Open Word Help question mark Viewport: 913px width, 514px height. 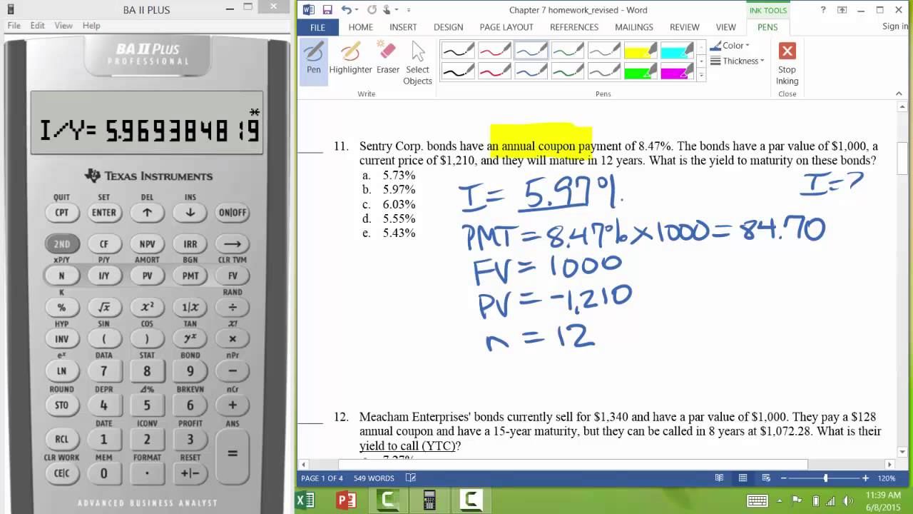pyautogui.click(x=823, y=10)
